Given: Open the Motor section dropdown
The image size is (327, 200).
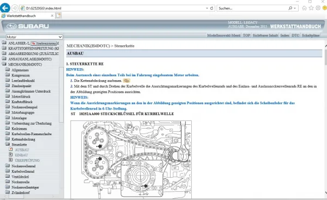Looking at the screenshot, I should [34, 37].
